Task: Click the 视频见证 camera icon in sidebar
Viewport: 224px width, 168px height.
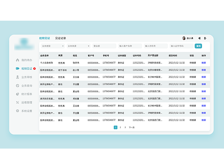Action: click(x=18, y=68)
